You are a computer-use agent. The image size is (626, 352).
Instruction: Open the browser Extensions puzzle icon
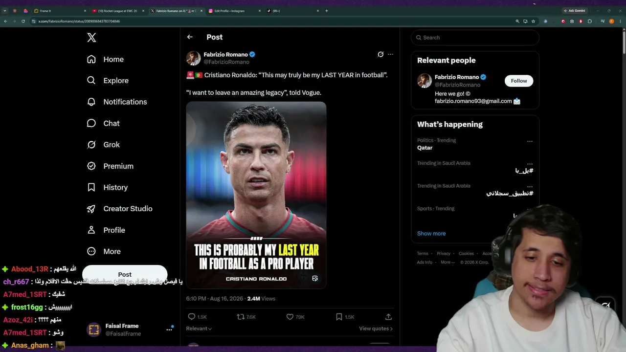pos(590,22)
